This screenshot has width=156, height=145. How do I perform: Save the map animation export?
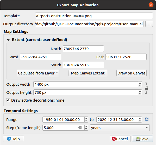tap(142, 139)
